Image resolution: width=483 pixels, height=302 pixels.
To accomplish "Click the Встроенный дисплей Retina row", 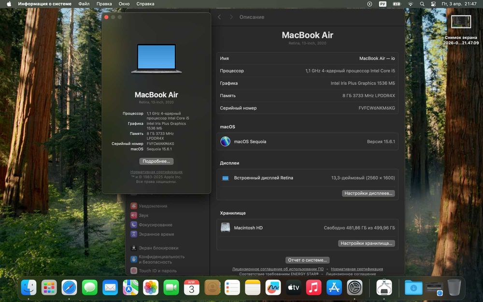I will [x=307, y=178].
